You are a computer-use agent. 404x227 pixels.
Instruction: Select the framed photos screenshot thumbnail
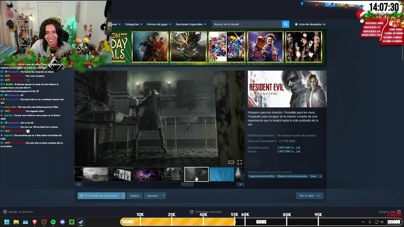tap(121, 174)
